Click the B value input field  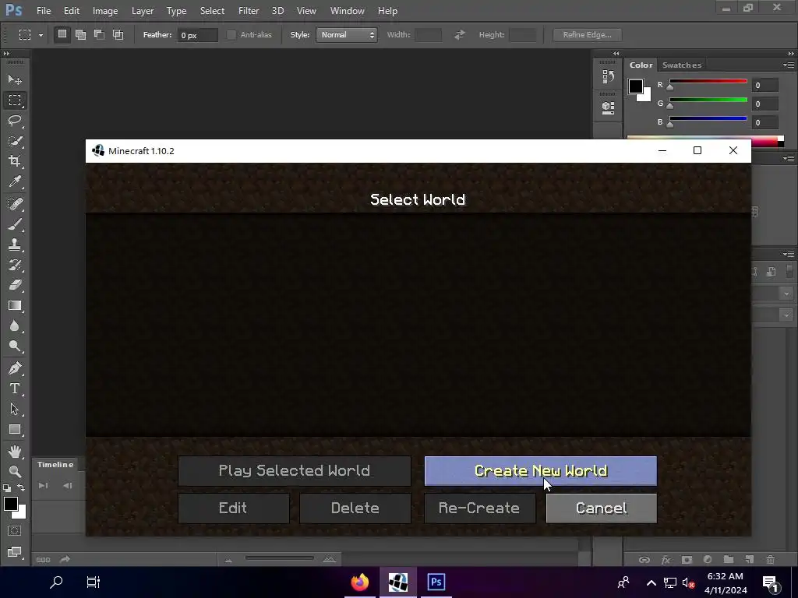coord(765,122)
